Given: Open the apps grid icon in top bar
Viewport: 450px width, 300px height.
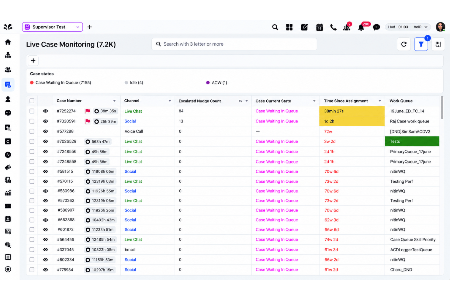Looking at the screenshot, I should (289, 27).
